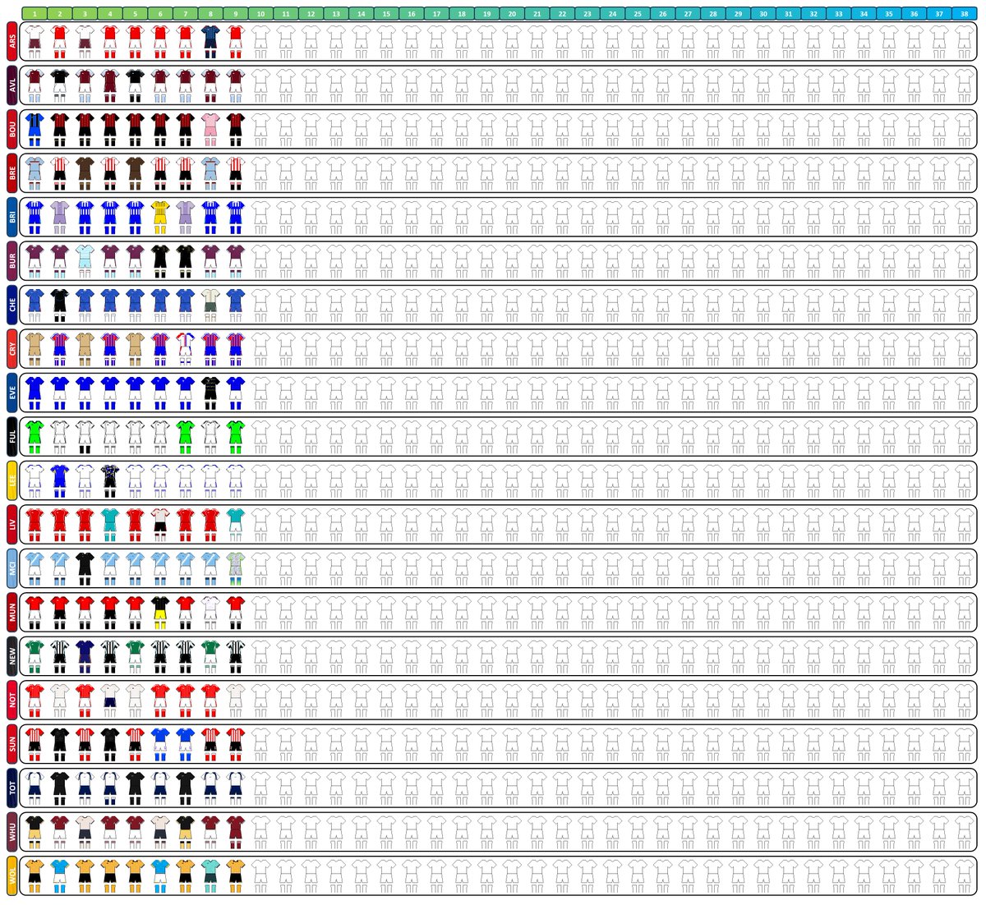This screenshot has width=986, height=905.
Task: Select Tottenham's black kit in matchweek 2
Action: [60, 789]
